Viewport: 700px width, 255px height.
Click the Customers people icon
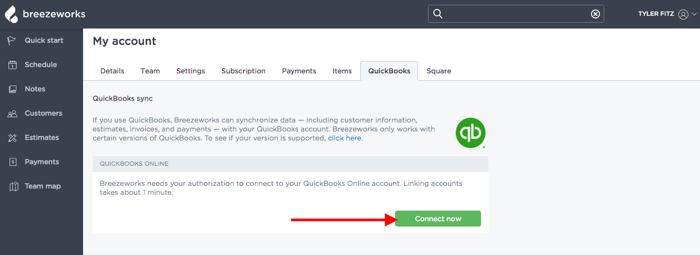[13, 114]
